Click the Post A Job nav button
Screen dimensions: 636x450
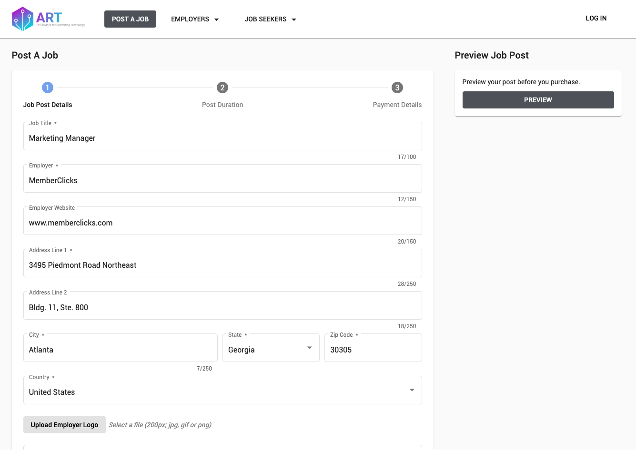pos(130,19)
